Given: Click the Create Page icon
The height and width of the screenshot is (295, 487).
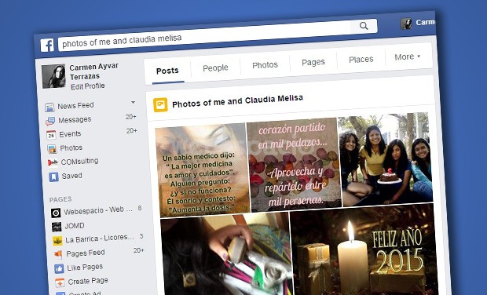Looking at the screenshot, I should click(x=60, y=282).
